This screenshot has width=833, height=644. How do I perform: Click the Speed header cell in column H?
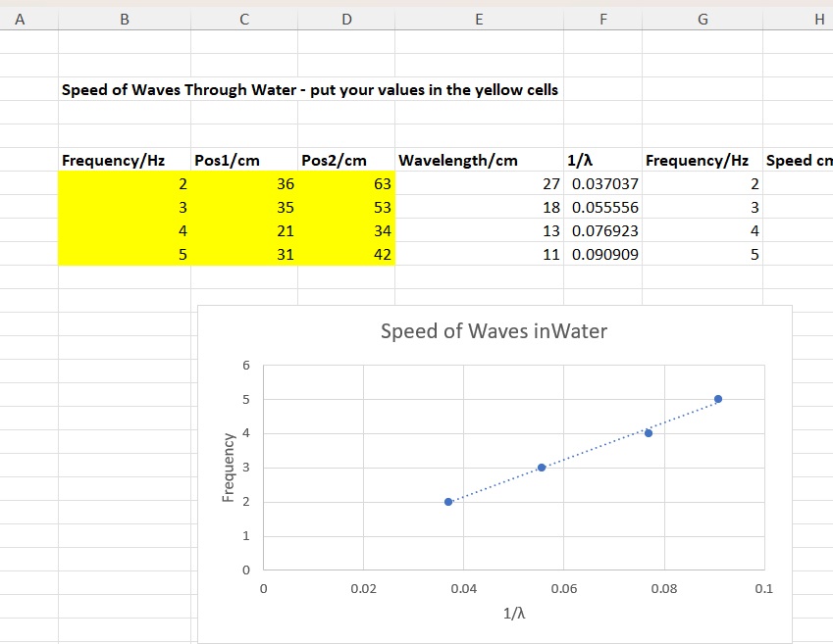tap(797, 161)
